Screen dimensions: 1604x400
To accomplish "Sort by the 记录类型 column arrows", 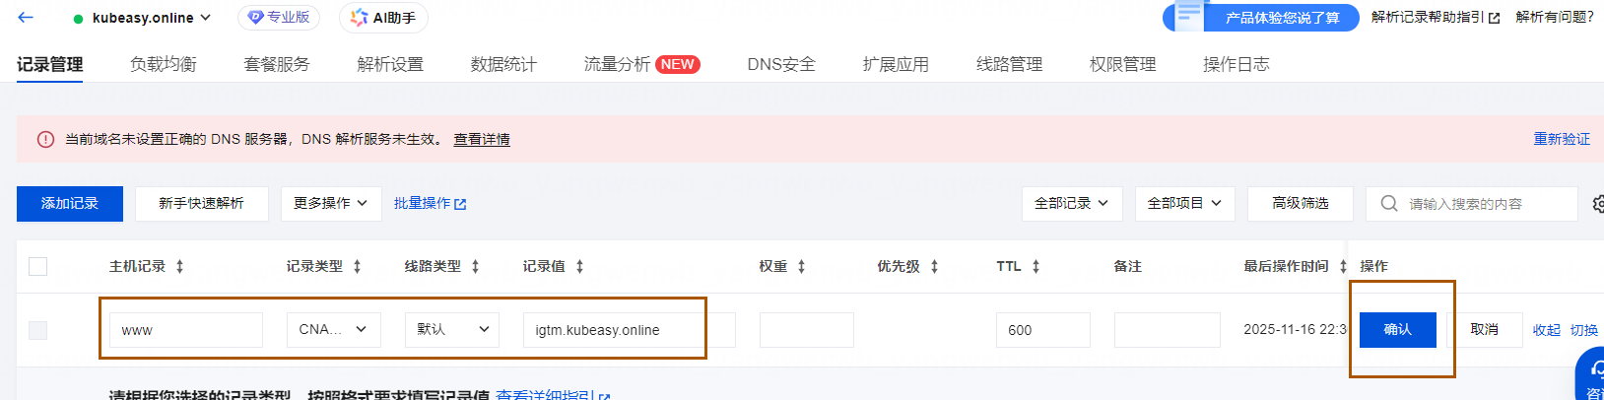I will 357,266.
